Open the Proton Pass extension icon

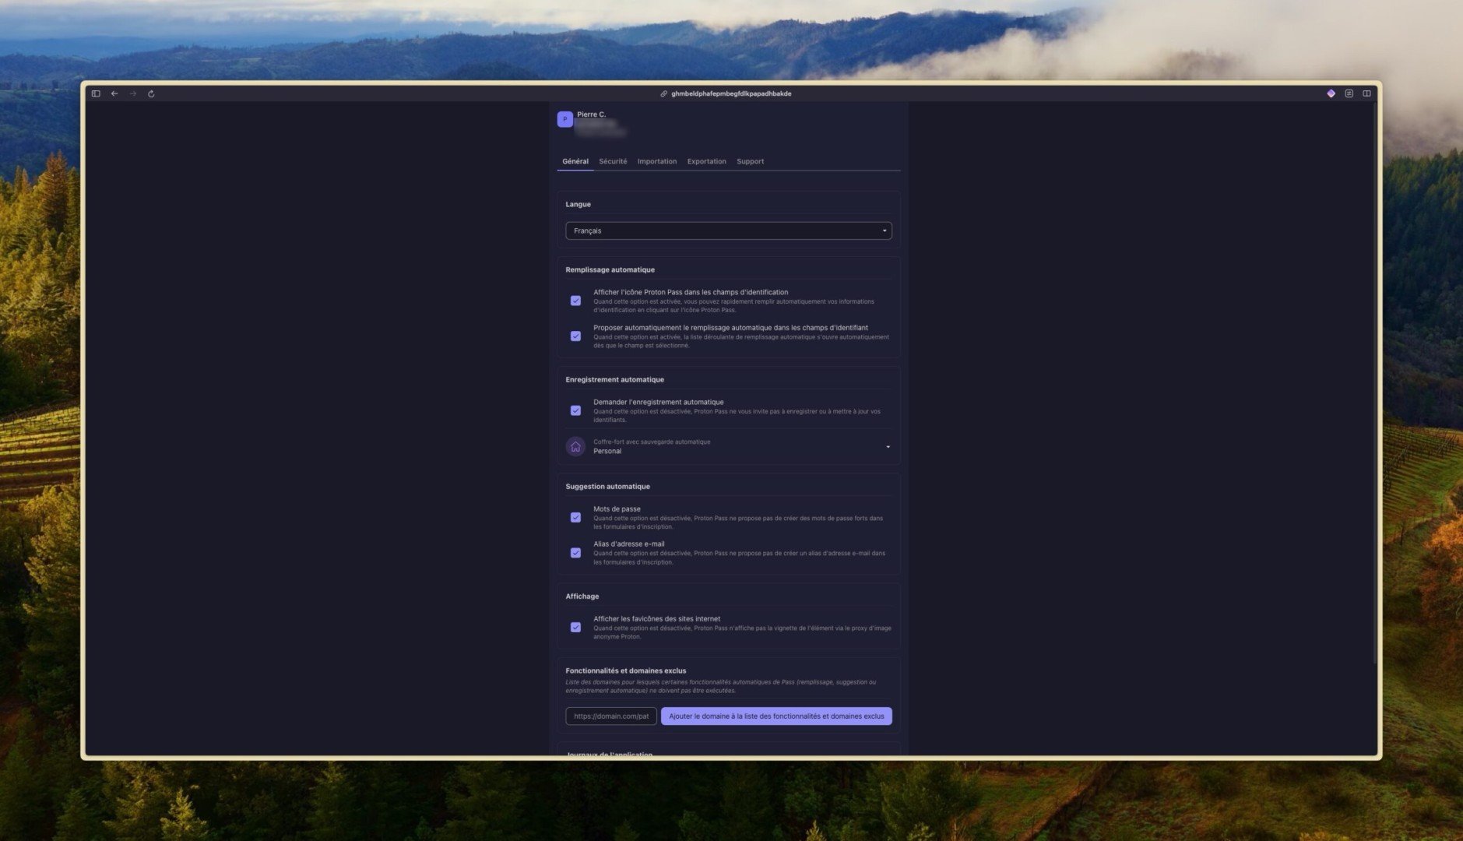pos(1331,93)
